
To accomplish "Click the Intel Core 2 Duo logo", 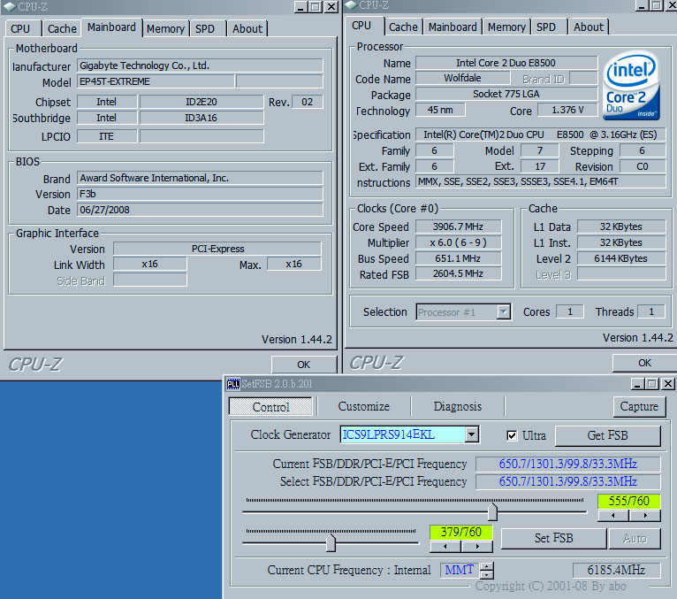I will click(x=631, y=86).
